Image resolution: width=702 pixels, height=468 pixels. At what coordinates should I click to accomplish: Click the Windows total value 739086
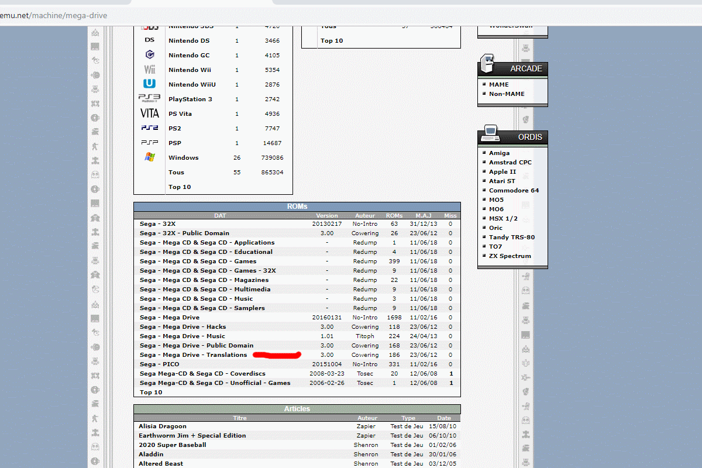pyautogui.click(x=272, y=157)
